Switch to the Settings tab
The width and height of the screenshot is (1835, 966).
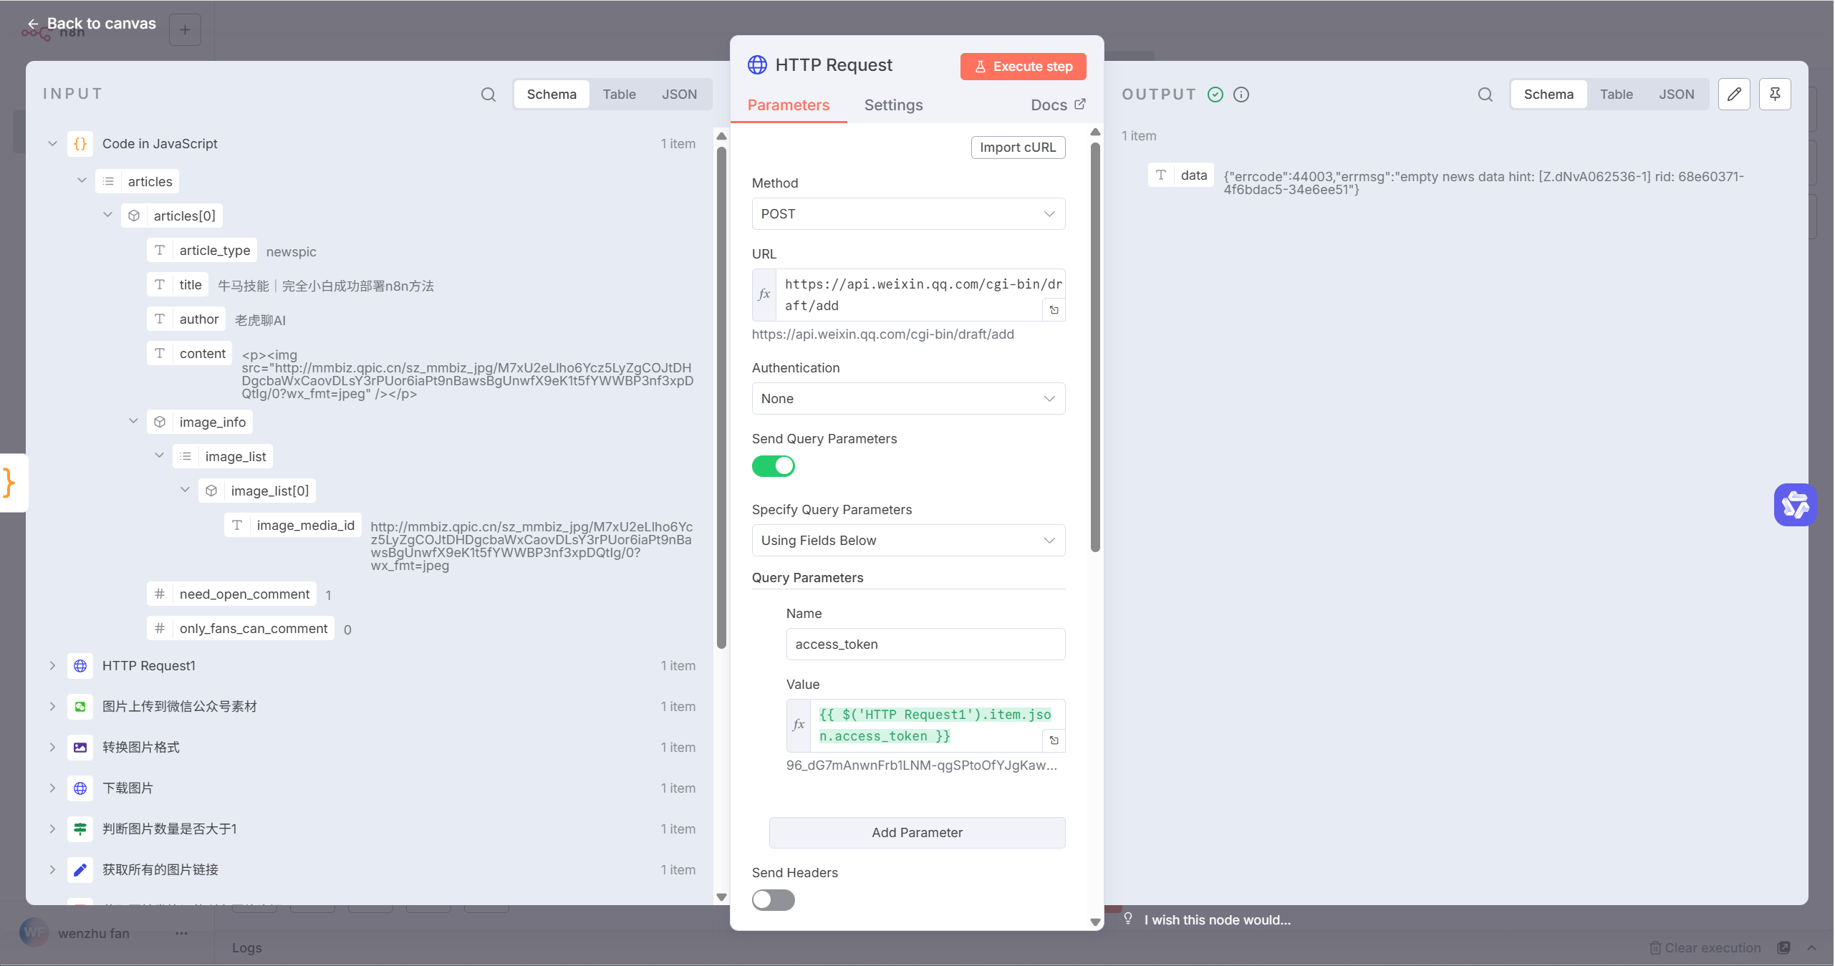click(x=892, y=105)
